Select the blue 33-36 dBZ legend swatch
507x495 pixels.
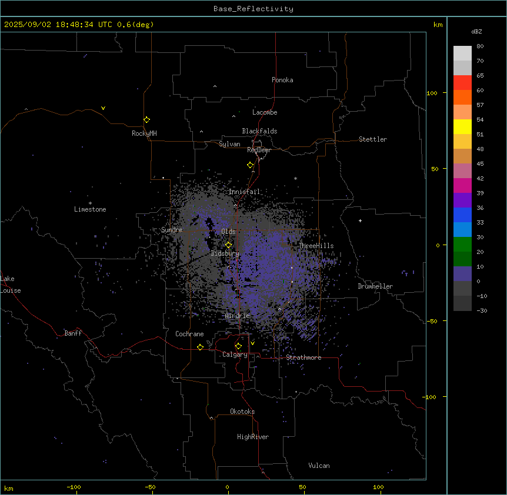click(462, 215)
